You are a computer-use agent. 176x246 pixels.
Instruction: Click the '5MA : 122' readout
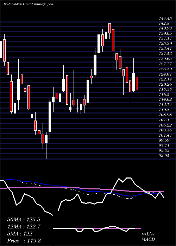click(20, 234)
